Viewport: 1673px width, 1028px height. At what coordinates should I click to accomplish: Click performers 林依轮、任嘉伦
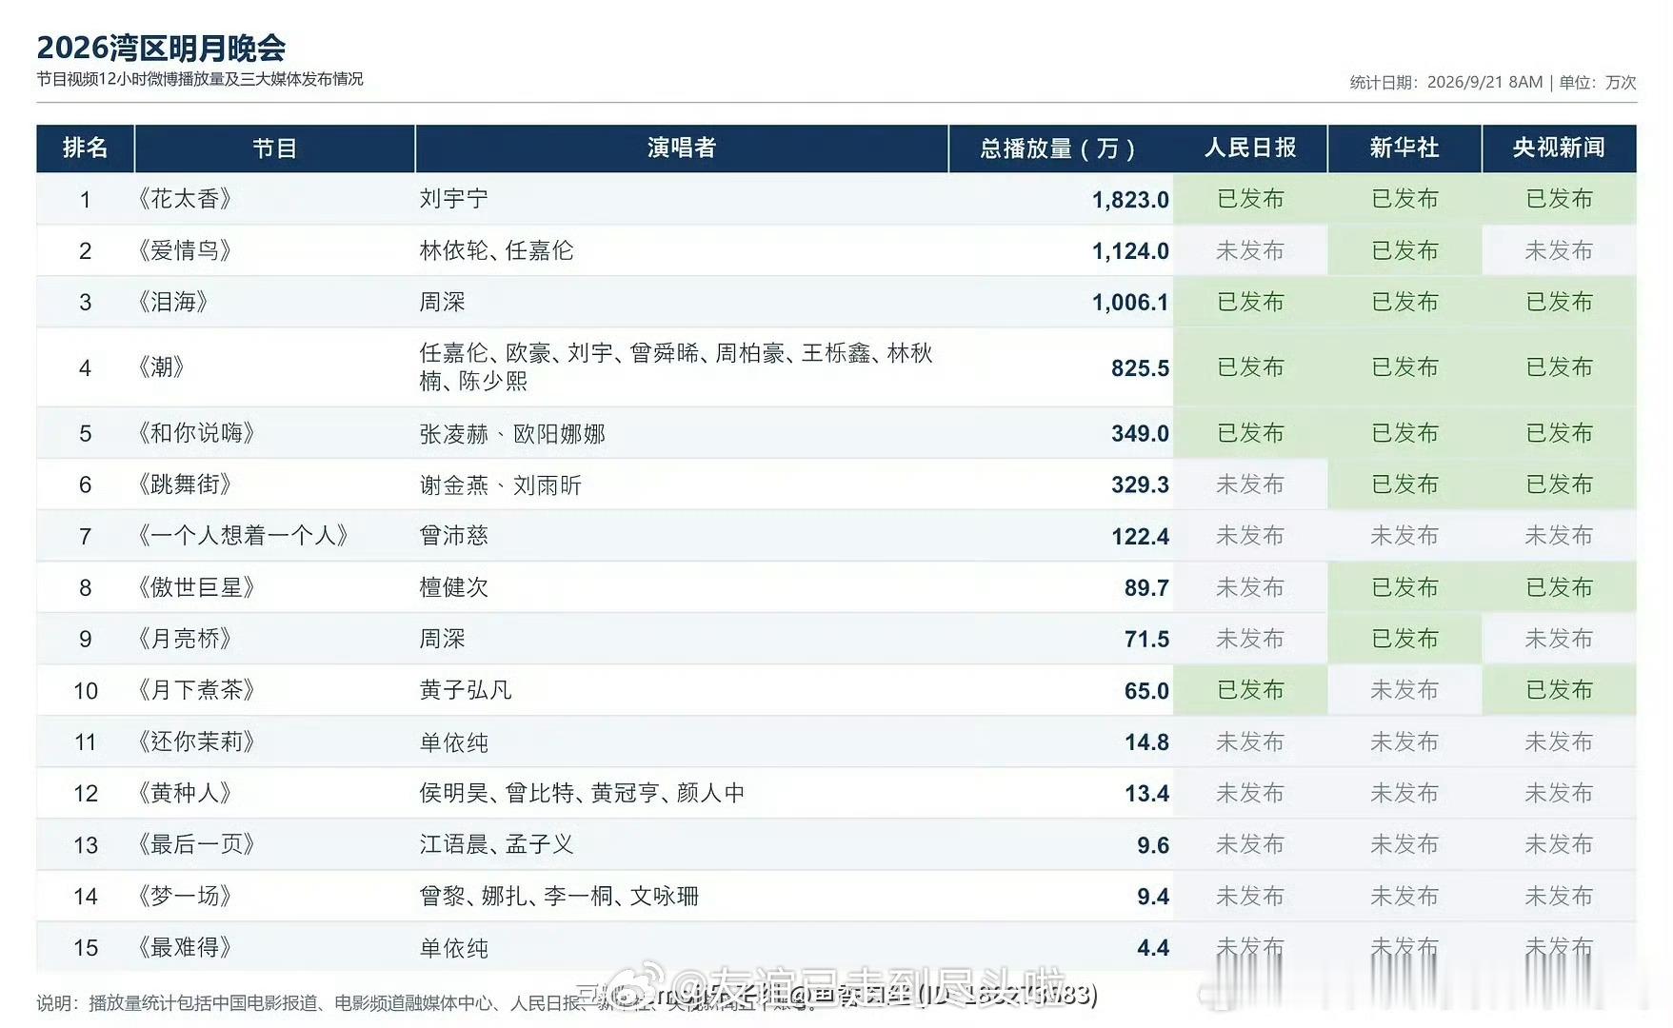pyautogui.click(x=496, y=250)
